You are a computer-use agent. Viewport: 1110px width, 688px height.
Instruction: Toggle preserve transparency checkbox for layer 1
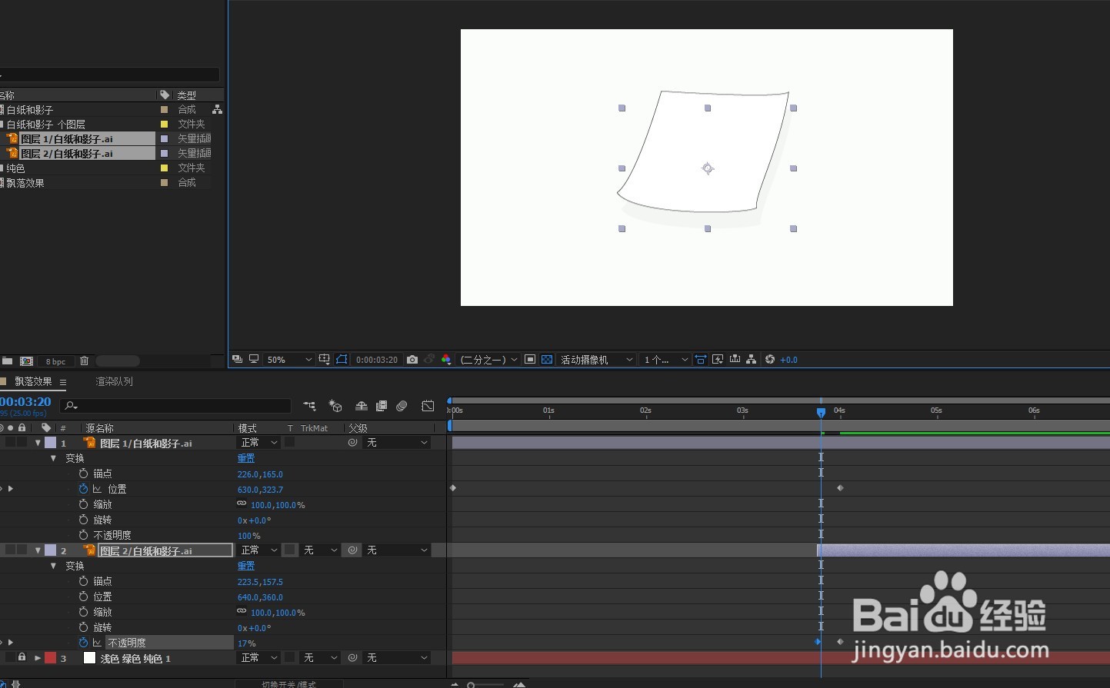tap(290, 443)
